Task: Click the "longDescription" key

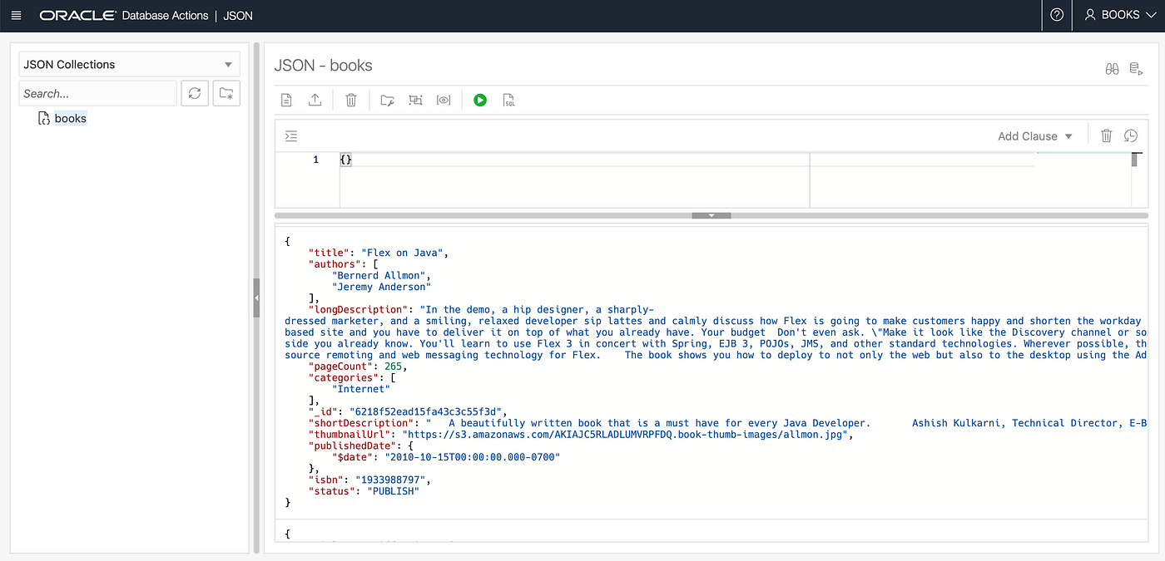Action: (x=358, y=309)
